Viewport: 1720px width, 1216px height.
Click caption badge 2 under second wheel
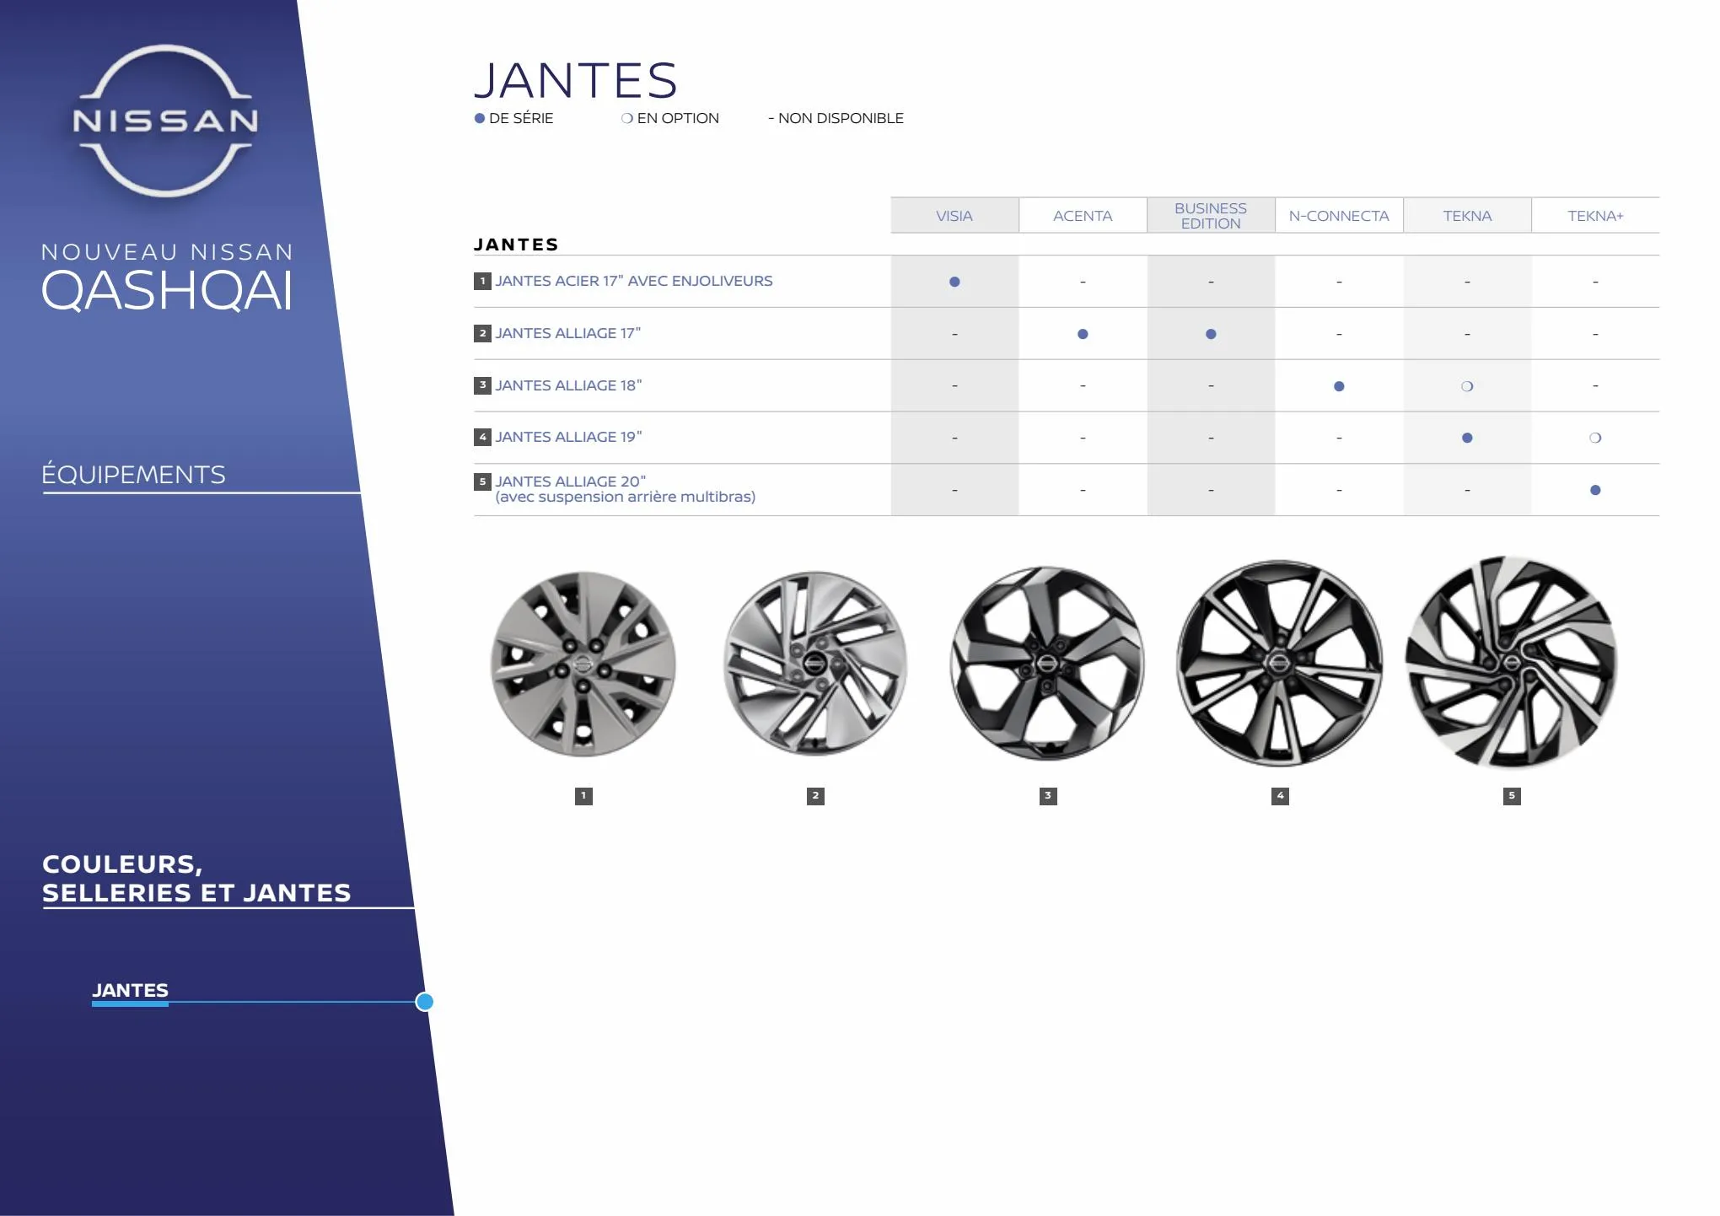[x=815, y=796]
